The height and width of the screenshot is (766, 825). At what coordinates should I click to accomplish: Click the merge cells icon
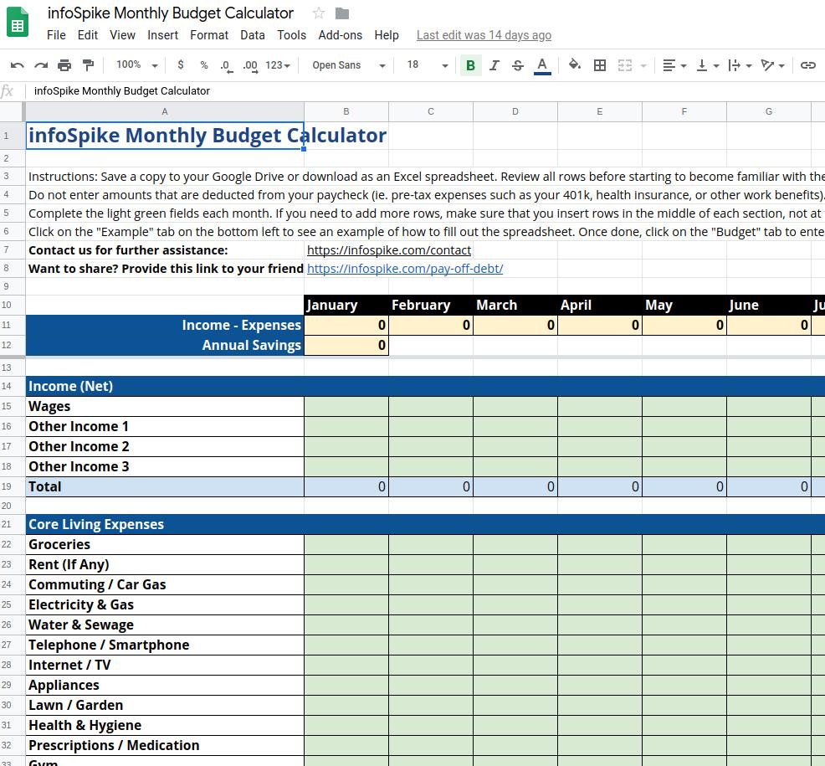(624, 65)
